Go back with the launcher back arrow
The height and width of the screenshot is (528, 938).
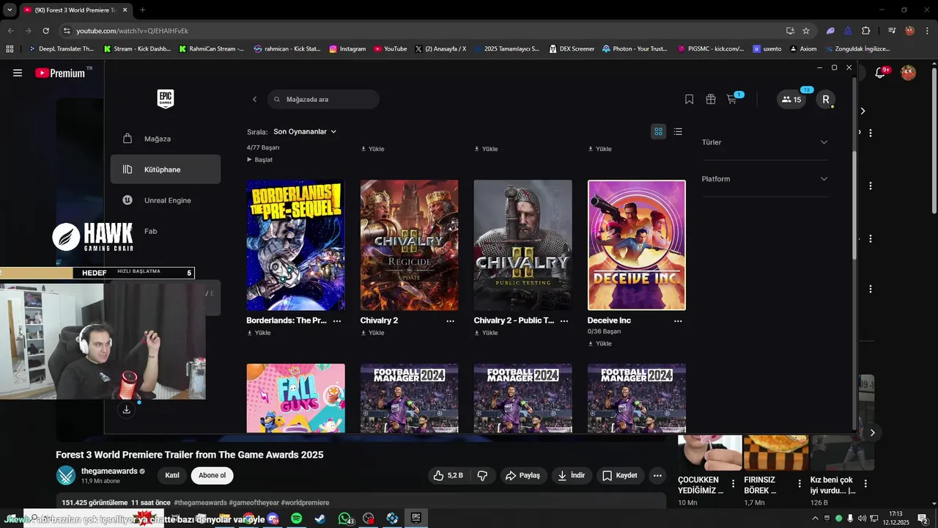(254, 100)
